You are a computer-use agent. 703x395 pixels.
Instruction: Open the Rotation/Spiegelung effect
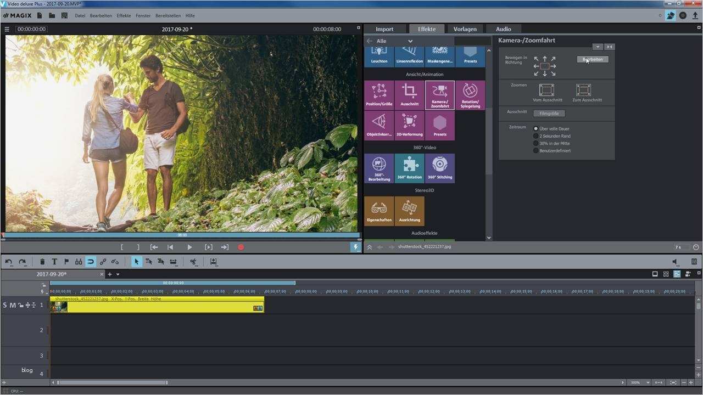pyautogui.click(x=470, y=94)
